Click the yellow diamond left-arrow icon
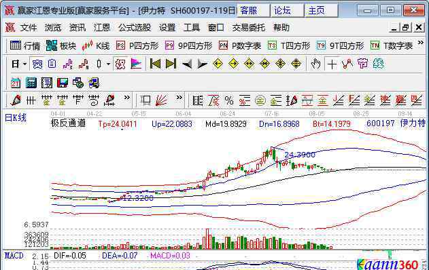 tap(218, 64)
